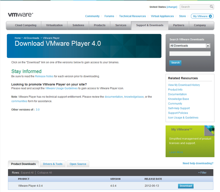Click the VMware logo

click(20, 14)
